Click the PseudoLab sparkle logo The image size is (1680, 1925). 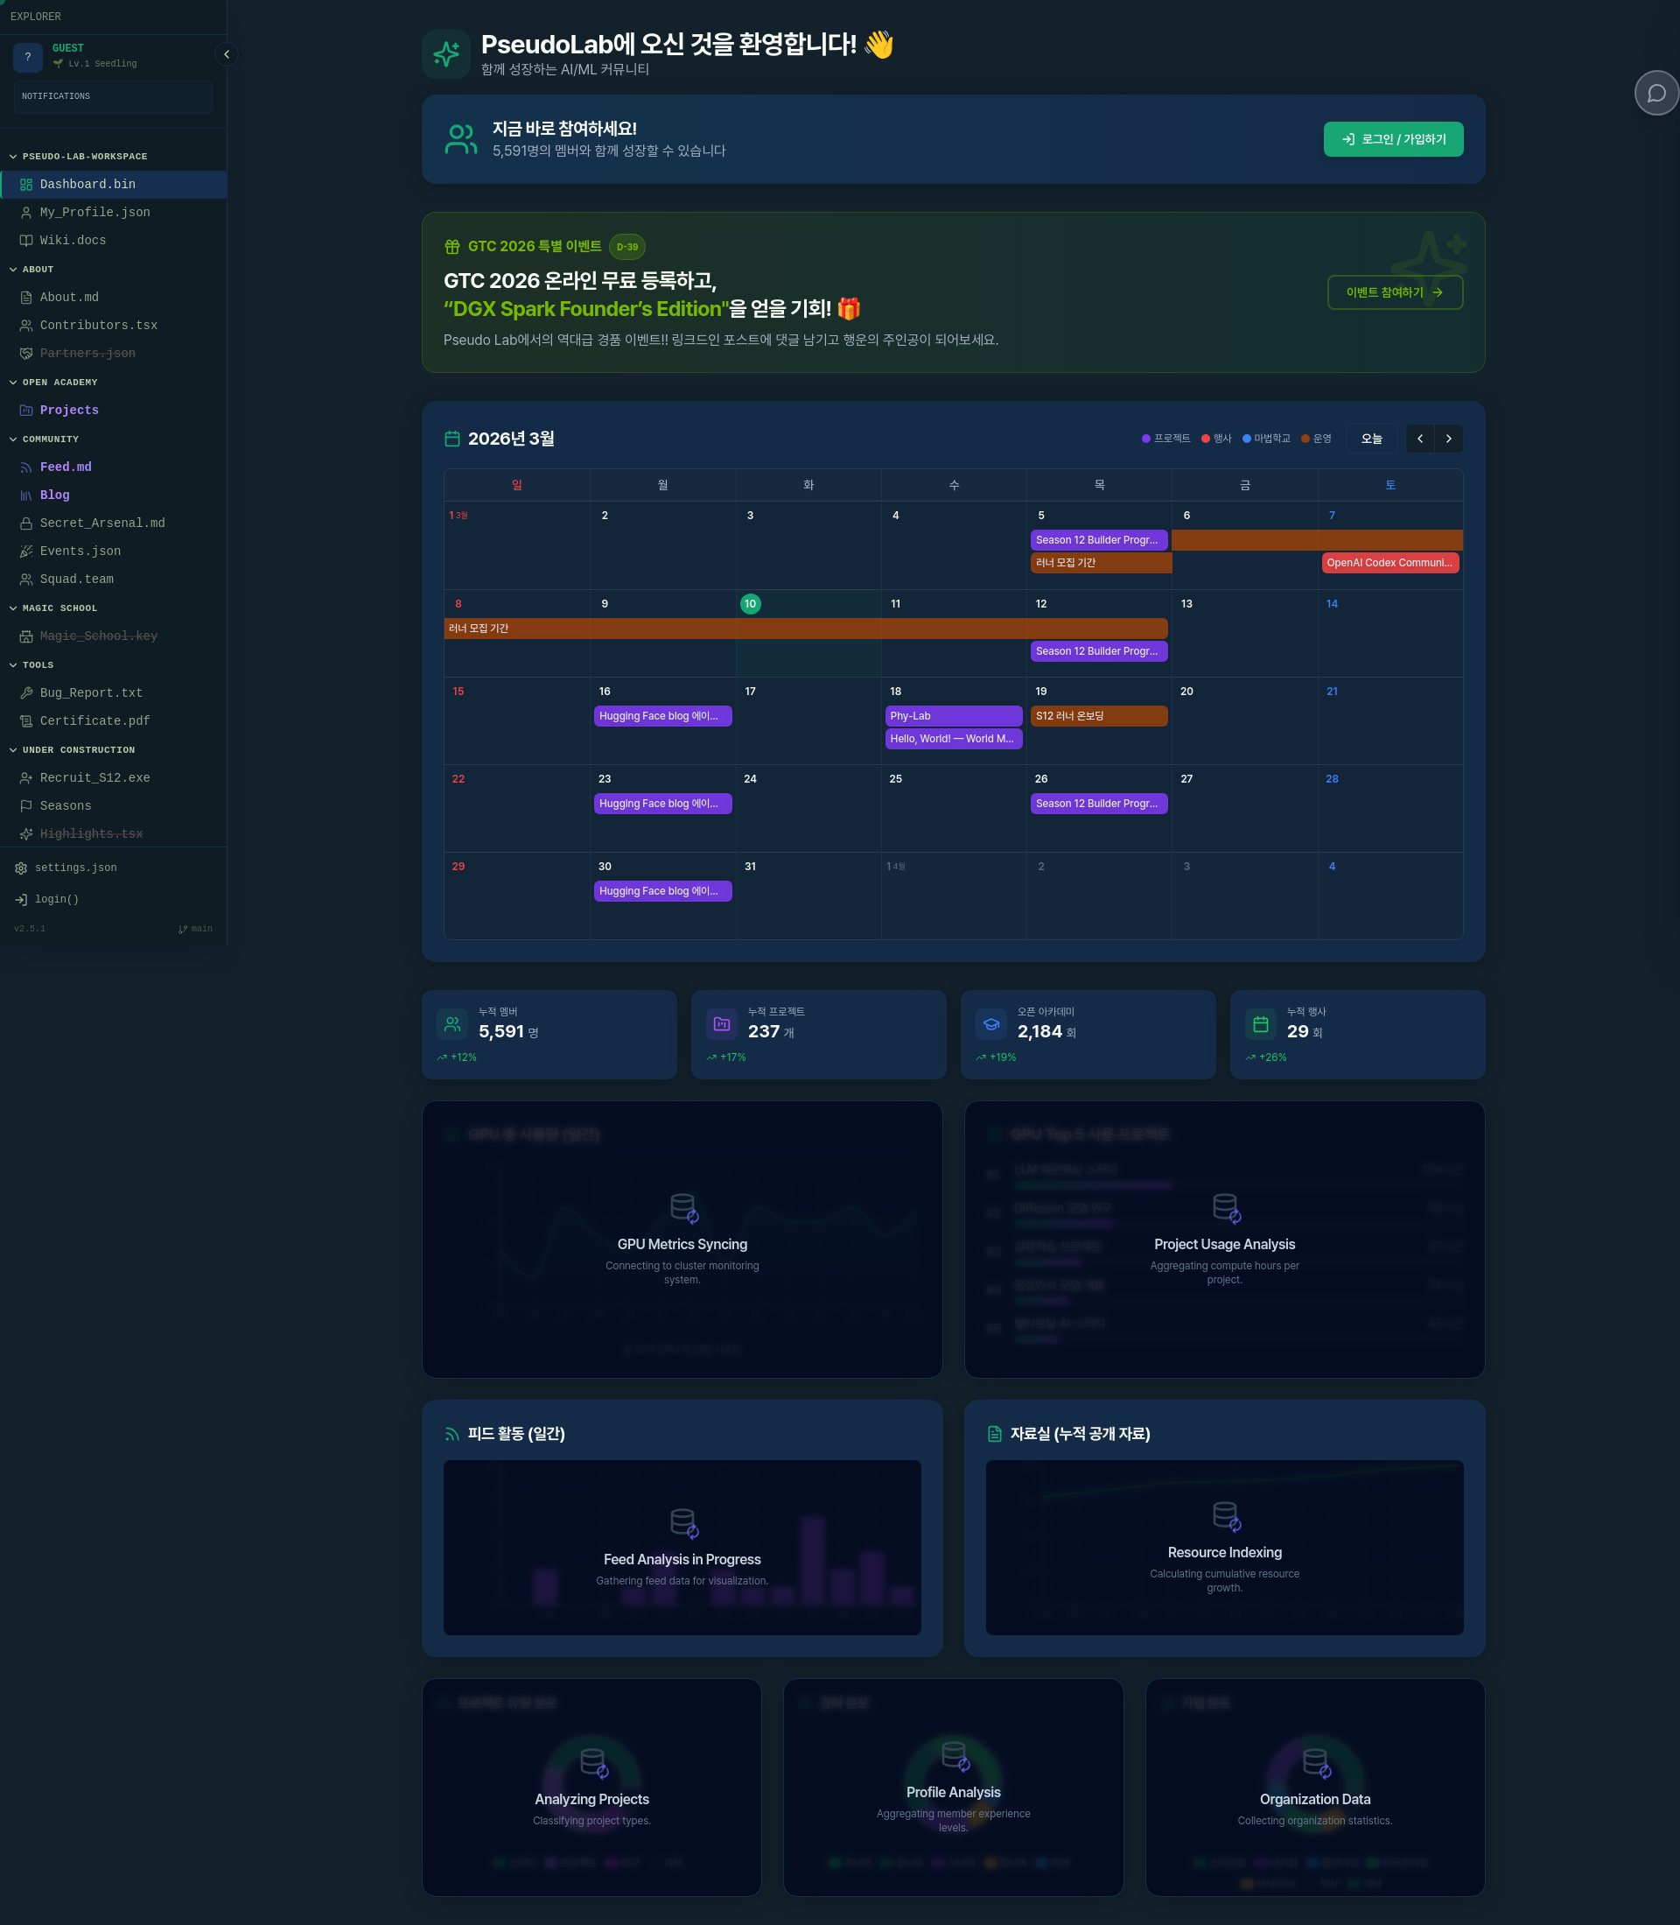coord(446,54)
